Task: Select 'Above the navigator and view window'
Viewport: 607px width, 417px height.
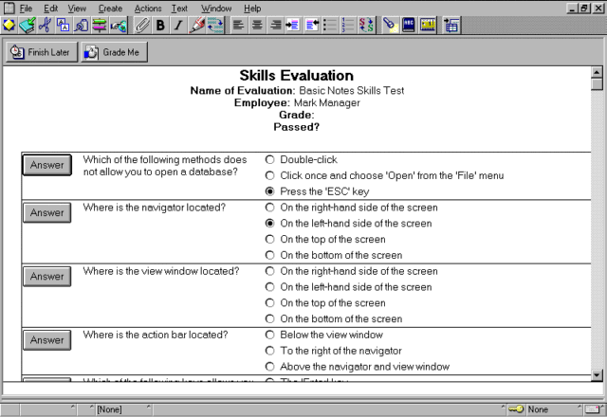Action: 269,367
